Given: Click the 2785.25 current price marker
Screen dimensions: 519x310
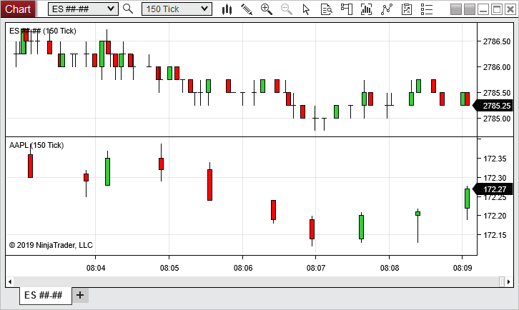Looking at the screenshot, I should click(495, 106).
